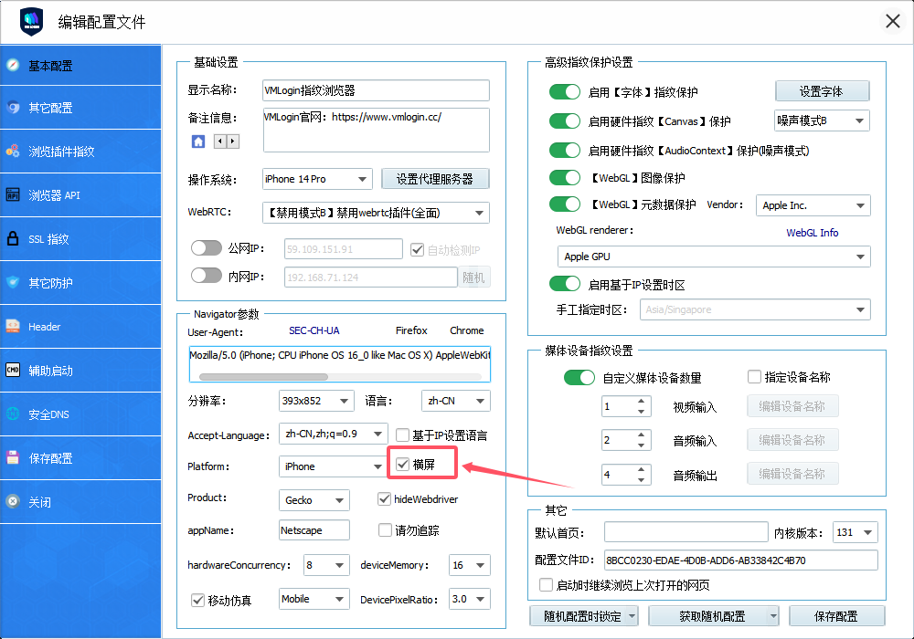
Task: Click the compass icon beside 基本配置
Action: (x=14, y=65)
